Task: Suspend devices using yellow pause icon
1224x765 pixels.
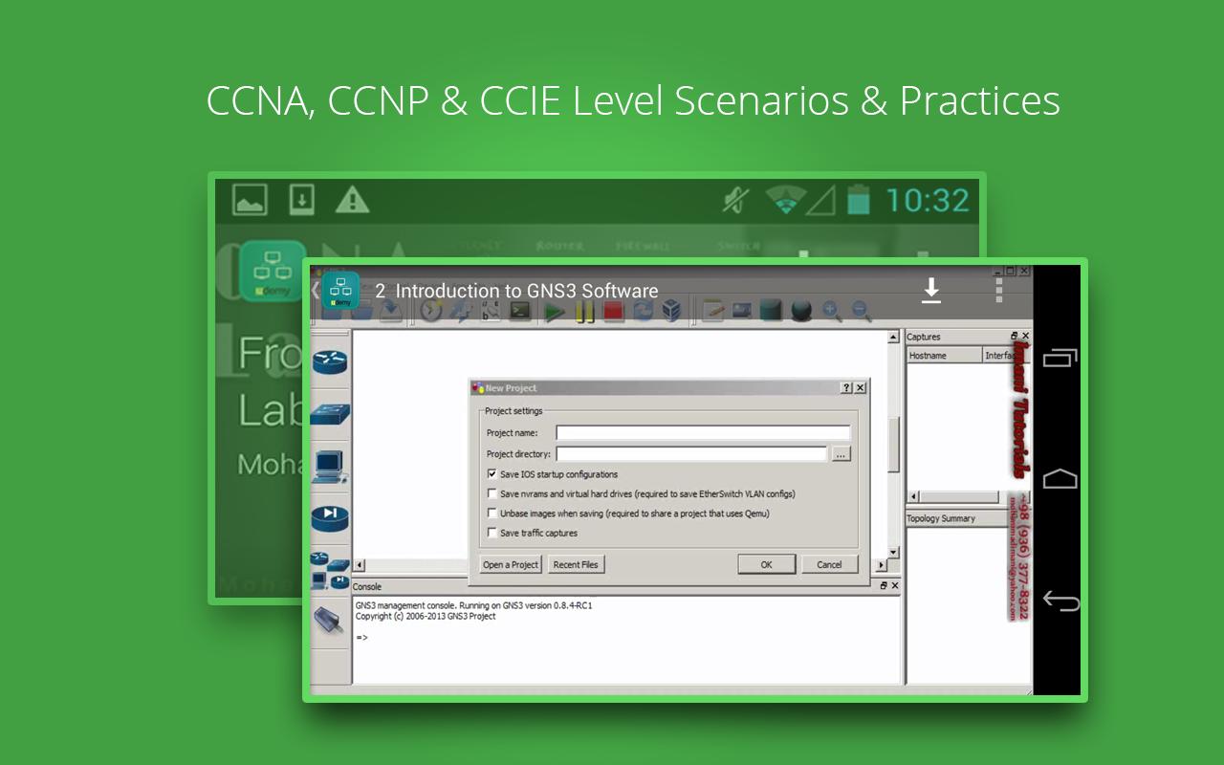Action: [585, 310]
